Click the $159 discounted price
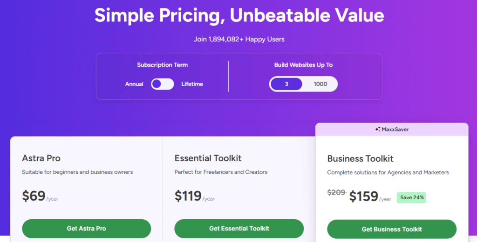 pyautogui.click(x=363, y=196)
